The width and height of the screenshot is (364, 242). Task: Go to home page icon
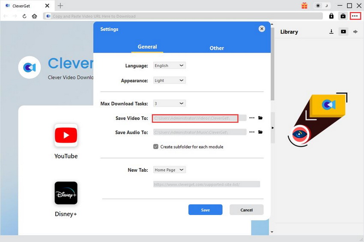click(34, 16)
